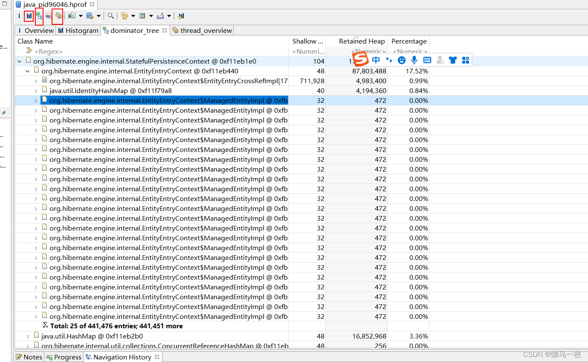The image size is (588, 362).
Task: Open the Notes tab in bottom panel
Action: (x=29, y=357)
